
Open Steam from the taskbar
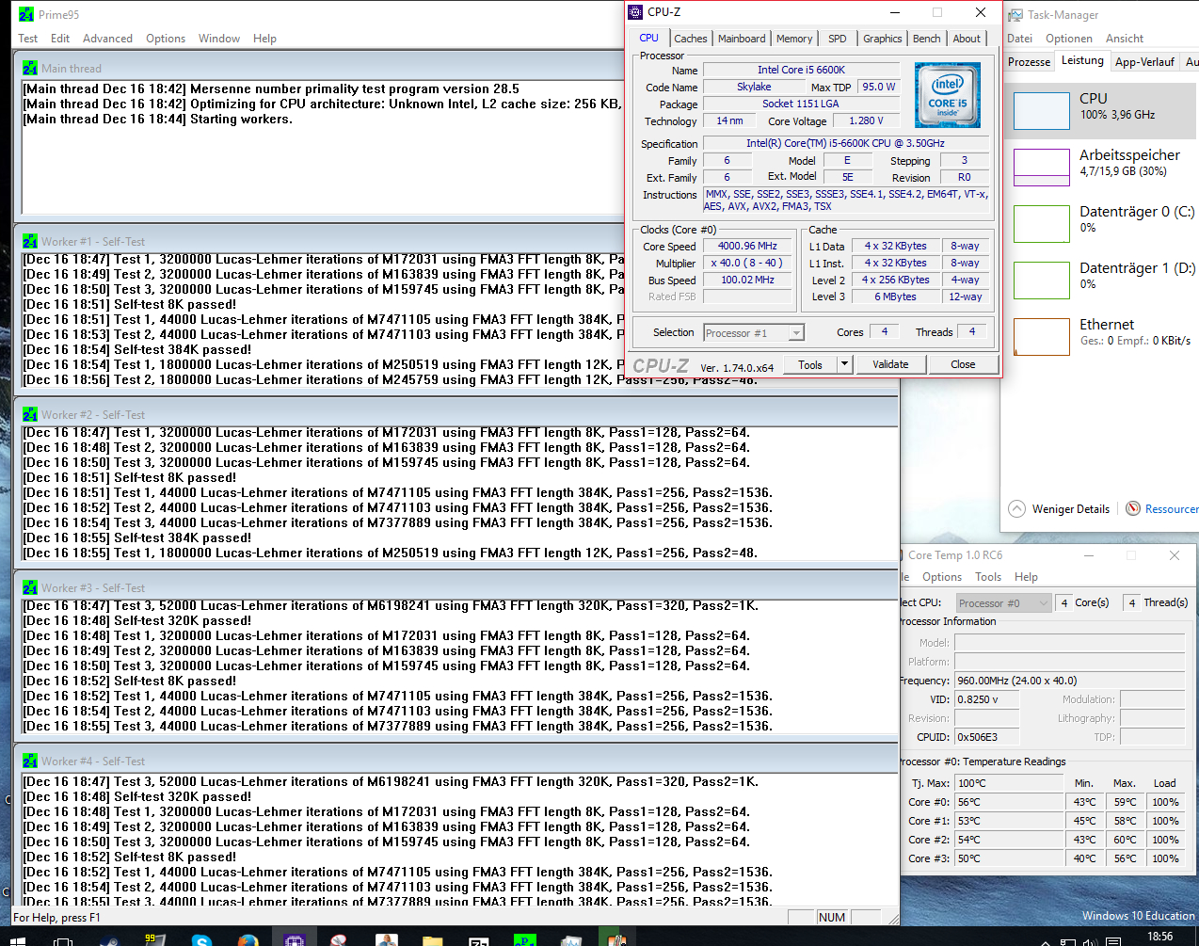(x=108, y=939)
